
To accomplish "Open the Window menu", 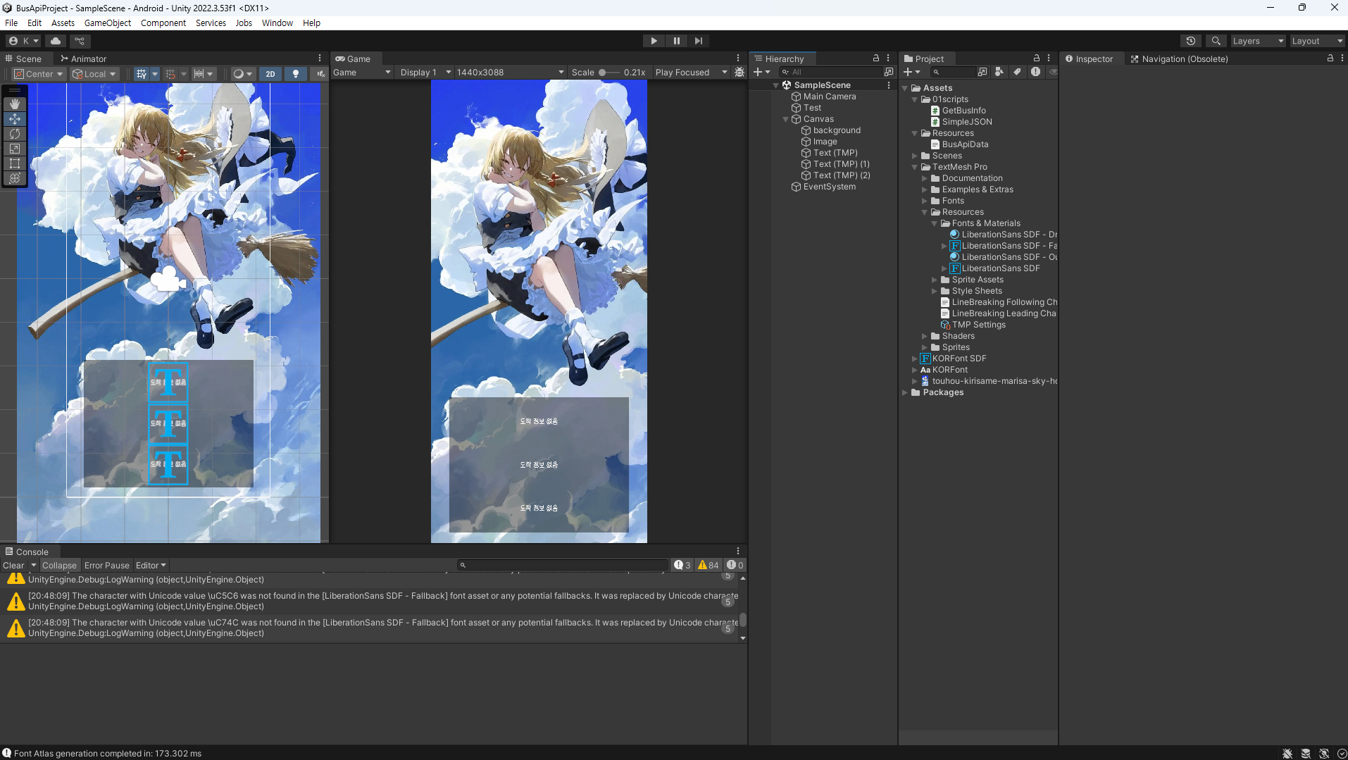I will click(277, 23).
